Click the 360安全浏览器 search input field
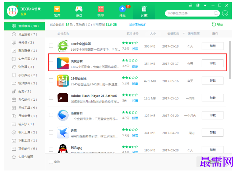 click(x=190, y=13)
